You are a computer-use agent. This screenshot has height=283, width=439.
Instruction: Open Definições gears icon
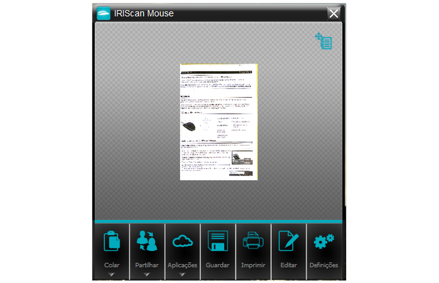point(324,241)
